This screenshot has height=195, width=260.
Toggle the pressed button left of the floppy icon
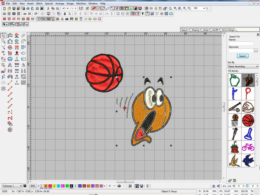[137, 186]
